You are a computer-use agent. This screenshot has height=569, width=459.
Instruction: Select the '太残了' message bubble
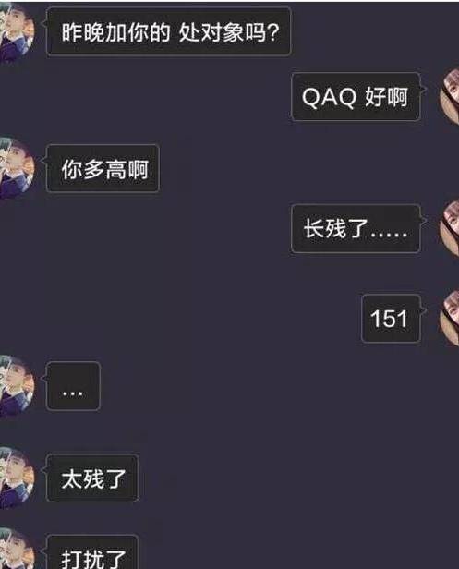click(x=92, y=478)
